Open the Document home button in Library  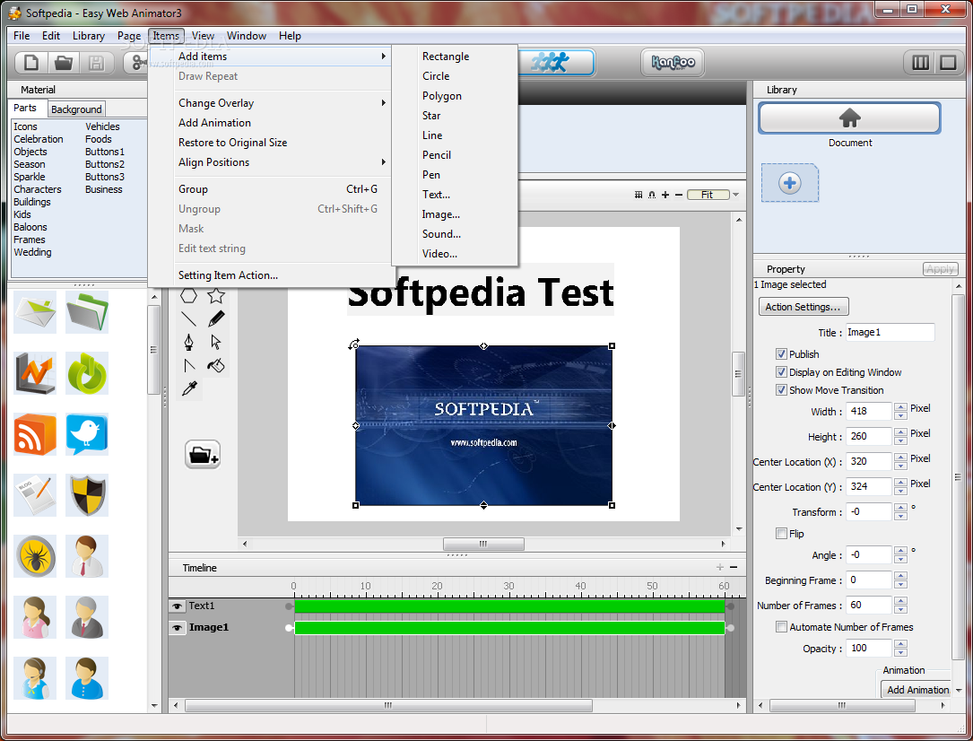coord(849,118)
